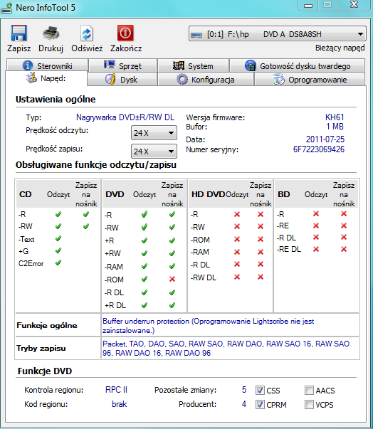
Task: Click the Zapisz floppy disk icon
Action: tap(19, 33)
